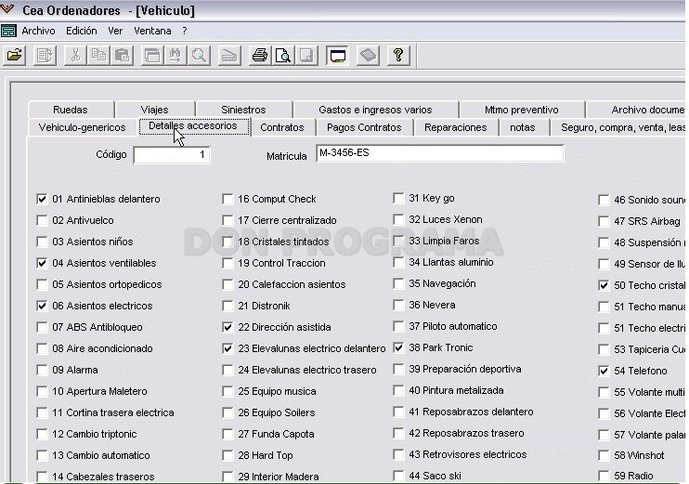Switch to the Contratos tab
Image resolution: width=689 pixels, height=484 pixels.
pos(282,127)
